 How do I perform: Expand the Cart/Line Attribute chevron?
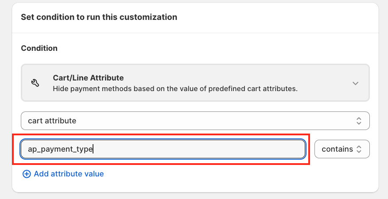coord(355,83)
